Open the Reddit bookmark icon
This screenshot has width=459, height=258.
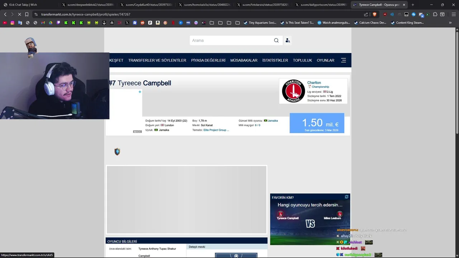pyautogui.click(x=142, y=23)
